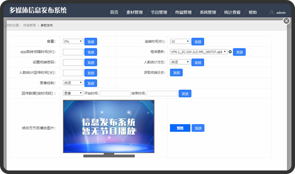295x174 pixels.
Task: Click 终端管理 in the breadcrumb
Action: [x=29, y=25]
